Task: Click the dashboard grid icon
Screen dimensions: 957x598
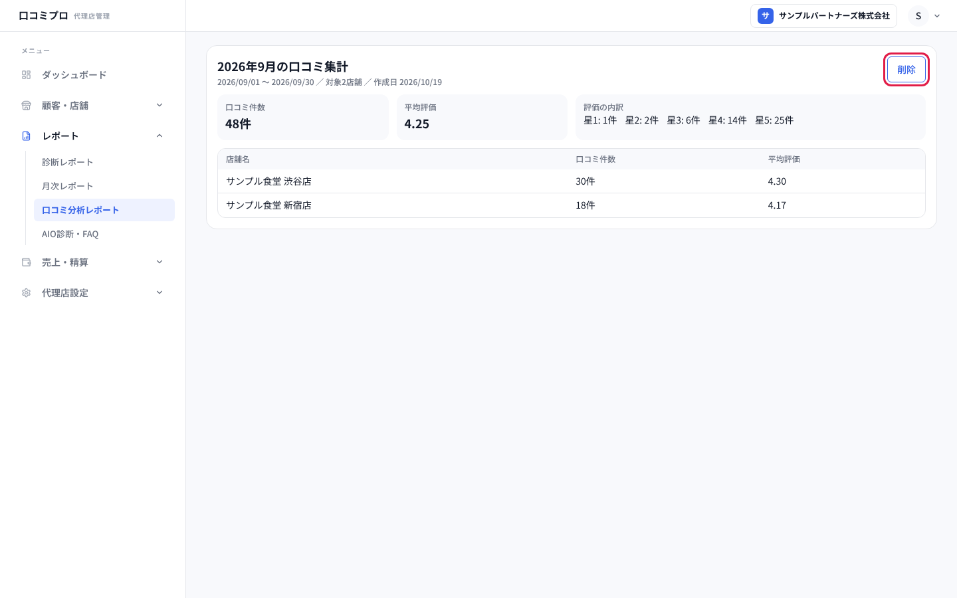Action: pos(27,75)
